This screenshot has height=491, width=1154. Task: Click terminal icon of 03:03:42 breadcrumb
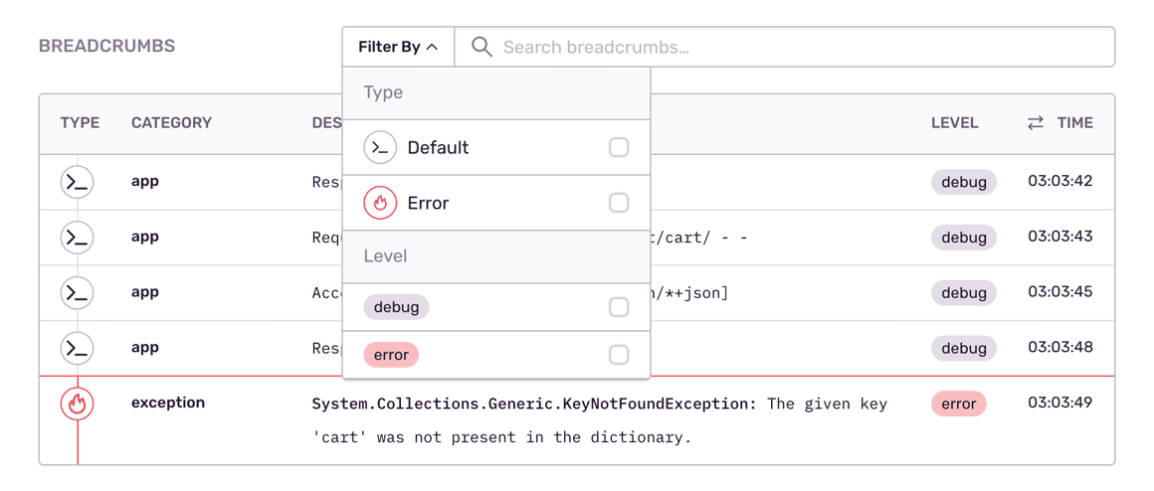click(x=77, y=182)
